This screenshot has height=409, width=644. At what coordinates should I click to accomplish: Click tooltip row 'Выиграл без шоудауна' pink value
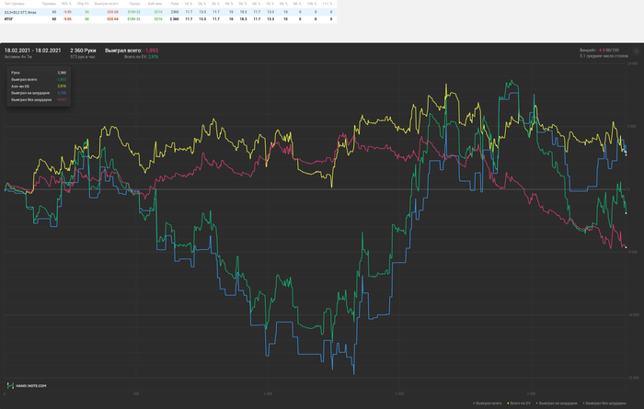(x=62, y=99)
